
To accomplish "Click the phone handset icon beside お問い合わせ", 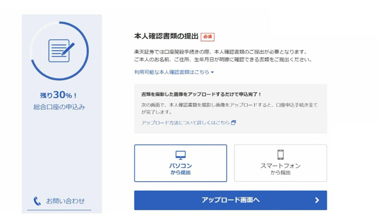I will (37, 201).
